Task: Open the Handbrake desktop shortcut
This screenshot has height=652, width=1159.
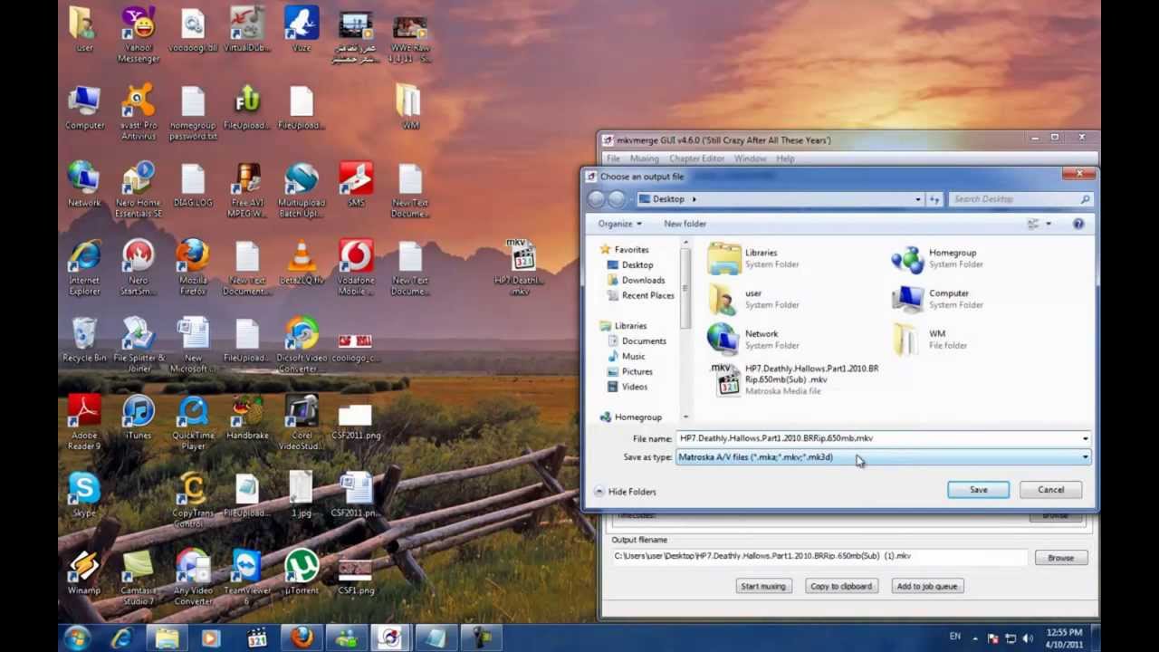Action: [x=247, y=417]
